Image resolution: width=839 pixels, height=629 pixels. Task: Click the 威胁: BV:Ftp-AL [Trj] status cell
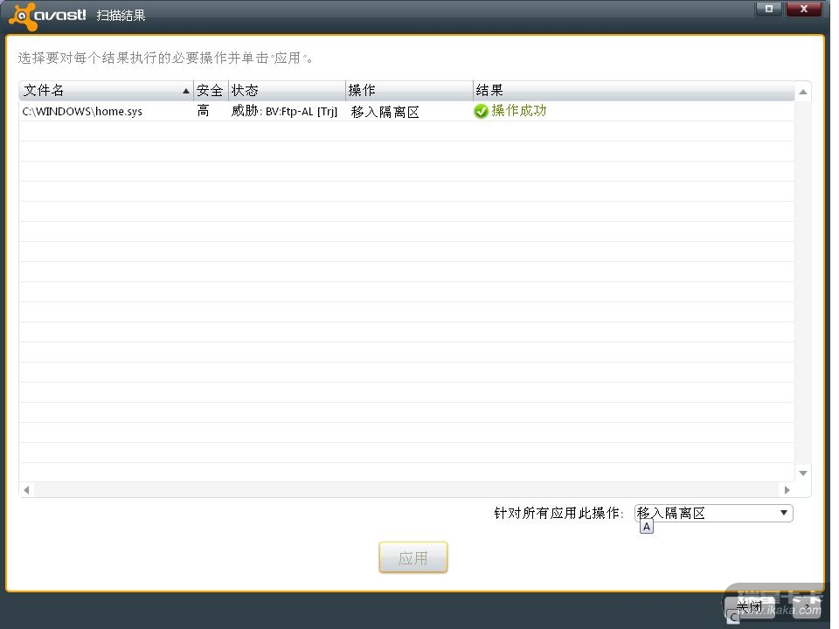pos(284,111)
